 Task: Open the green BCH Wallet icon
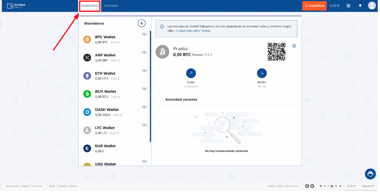87,94
